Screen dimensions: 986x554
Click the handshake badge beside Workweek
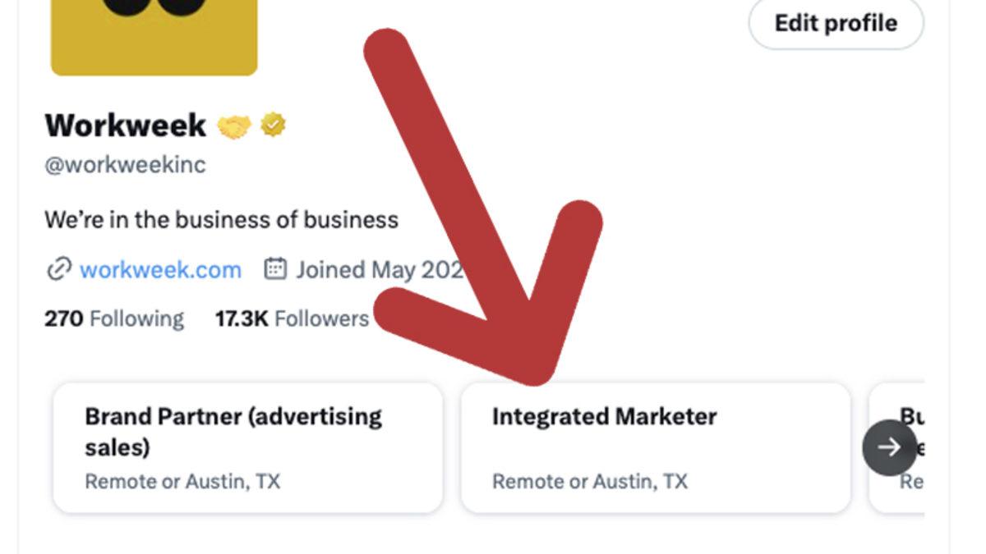233,126
